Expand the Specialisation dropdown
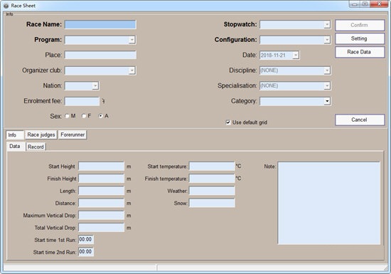 click(x=327, y=86)
